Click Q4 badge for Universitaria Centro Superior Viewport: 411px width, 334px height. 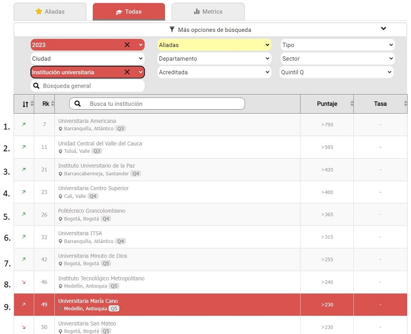tap(93, 196)
